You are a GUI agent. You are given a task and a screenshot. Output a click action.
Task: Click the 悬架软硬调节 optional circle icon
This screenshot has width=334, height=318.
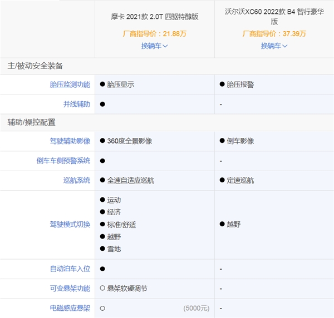point(102,289)
